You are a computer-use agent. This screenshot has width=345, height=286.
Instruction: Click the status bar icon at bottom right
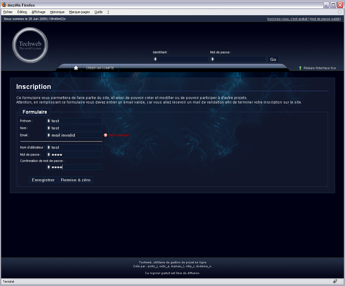click(335, 282)
